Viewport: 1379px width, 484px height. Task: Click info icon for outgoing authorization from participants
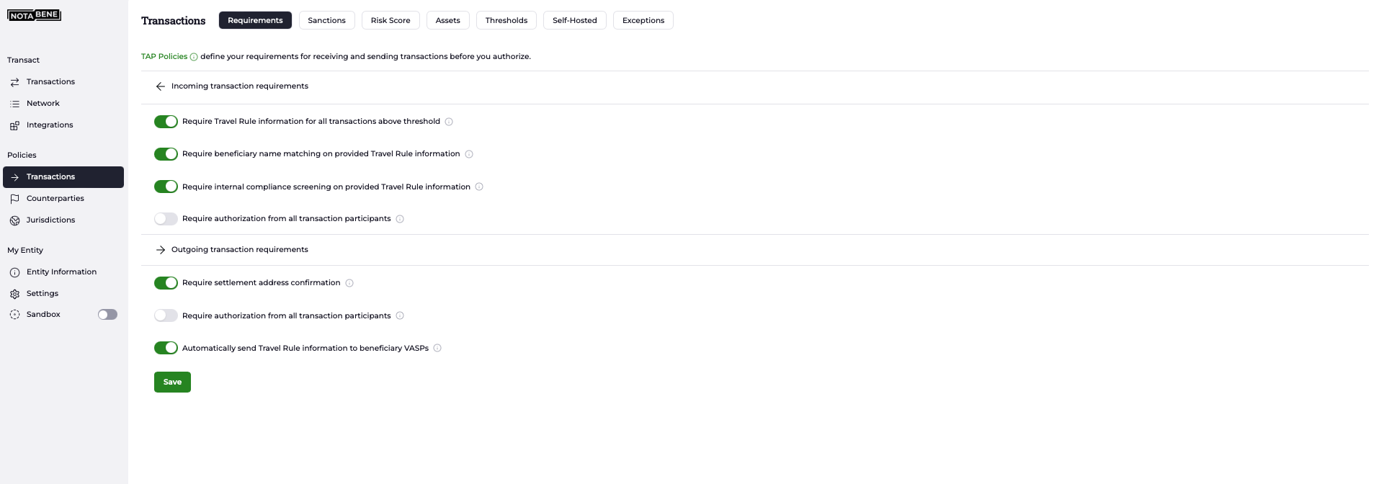(x=400, y=315)
